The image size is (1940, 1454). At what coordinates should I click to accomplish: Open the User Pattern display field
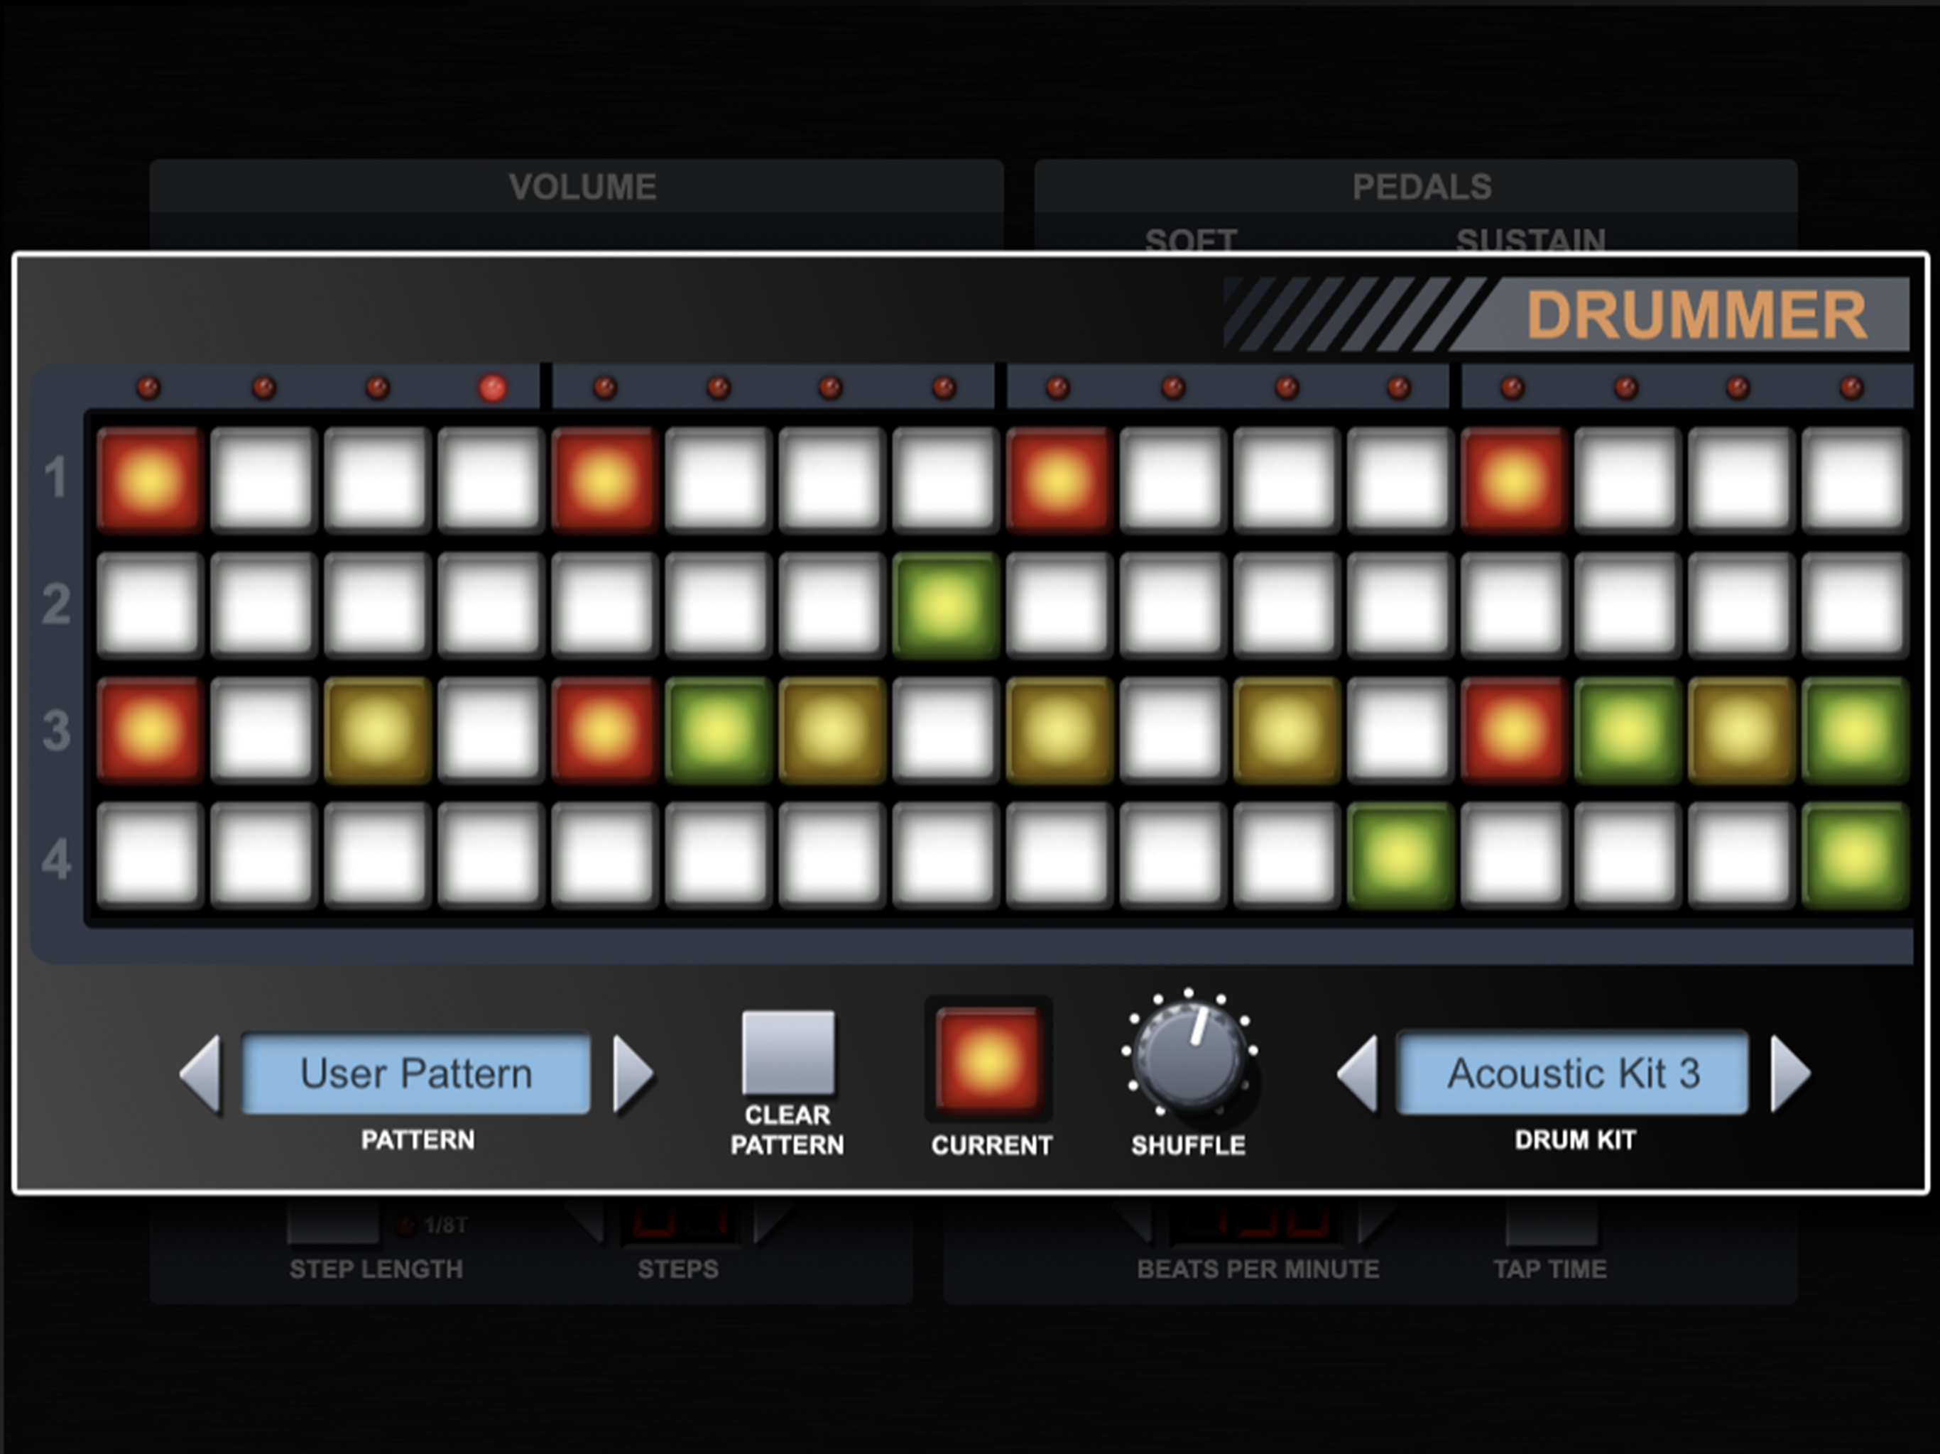[415, 1074]
